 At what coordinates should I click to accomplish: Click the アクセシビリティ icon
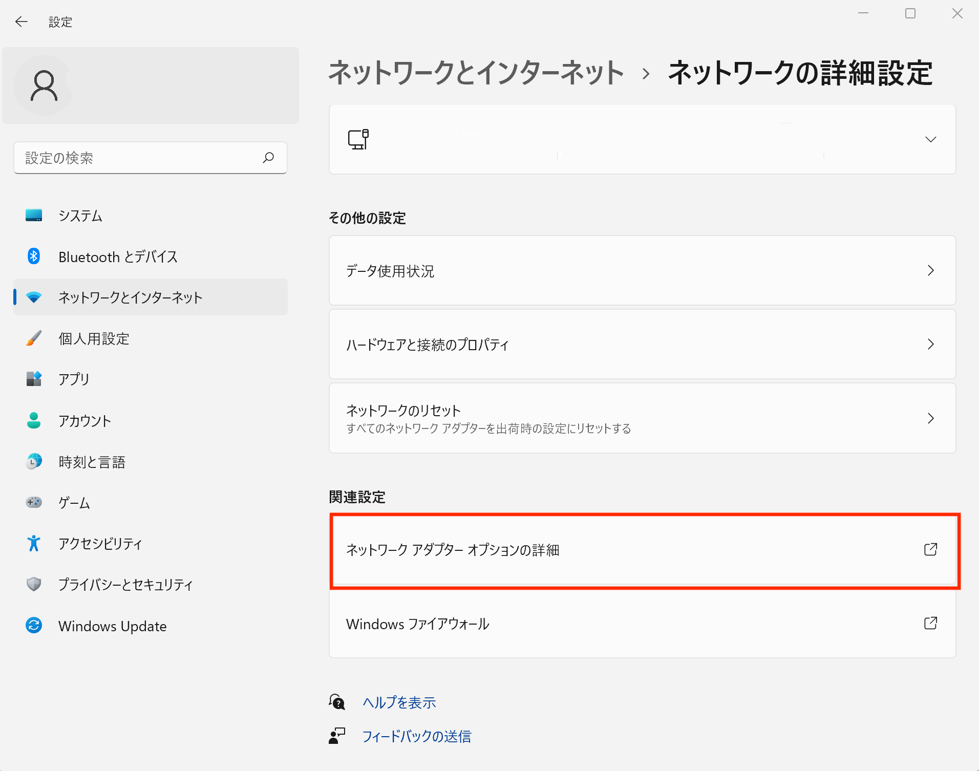[33, 544]
